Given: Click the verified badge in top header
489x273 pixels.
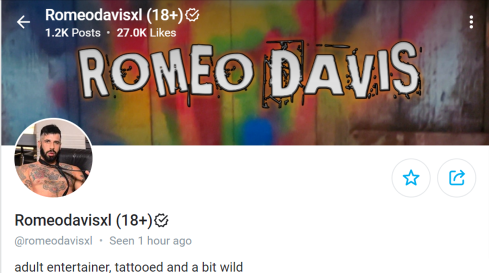Looking at the screenshot, I should point(192,15).
